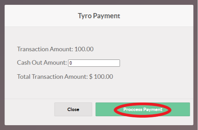Click the word Total in the summary line
The height and width of the screenshot is (130, 198).
24,77
